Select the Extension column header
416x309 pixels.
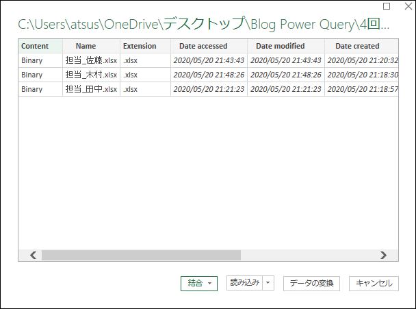pyautogui.click(x=140, y=46)
